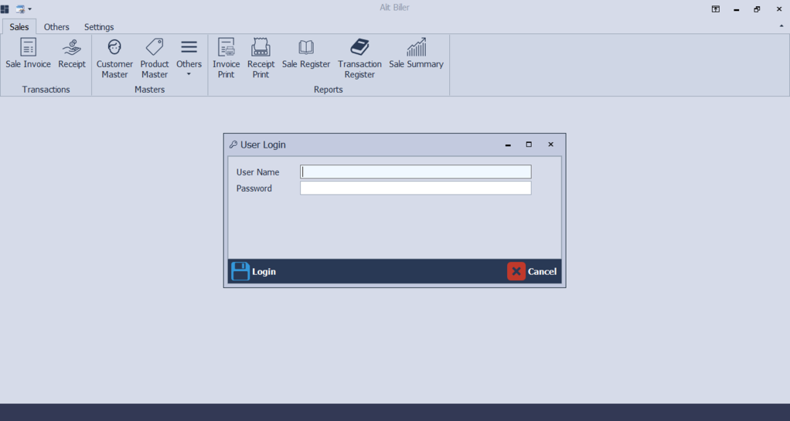This screenshot has height=421, width=790.
Task: Expand the Others masters dropdown
Action: pyautogui.click(x=189, y=59)
